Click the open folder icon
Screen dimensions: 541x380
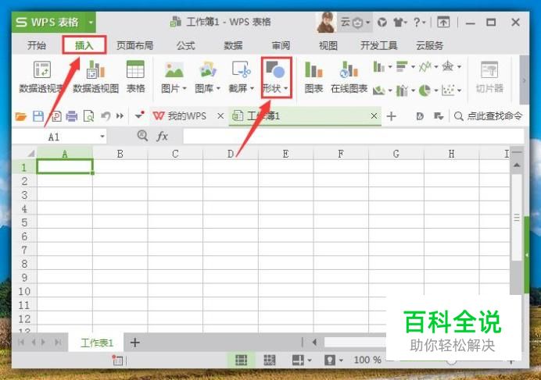point(20,116)
